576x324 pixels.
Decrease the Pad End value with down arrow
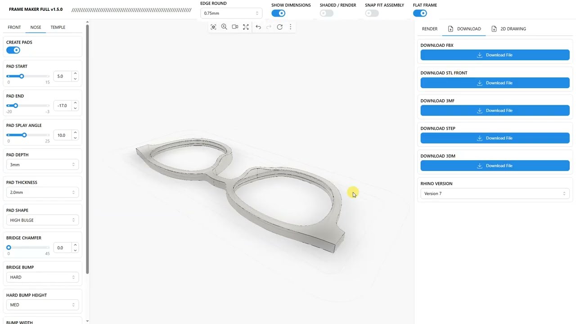(x=75, y=108)
